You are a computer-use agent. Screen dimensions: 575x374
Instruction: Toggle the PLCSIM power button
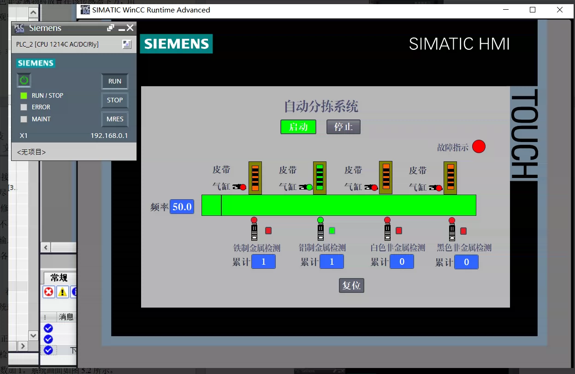click(24, 80)
